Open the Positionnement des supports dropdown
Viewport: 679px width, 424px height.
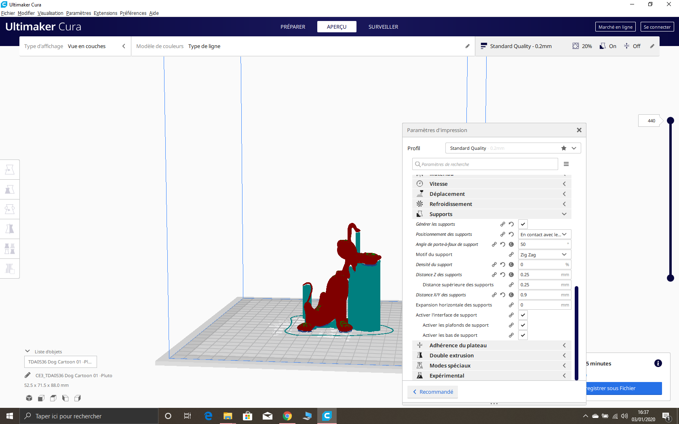point(545,234)
